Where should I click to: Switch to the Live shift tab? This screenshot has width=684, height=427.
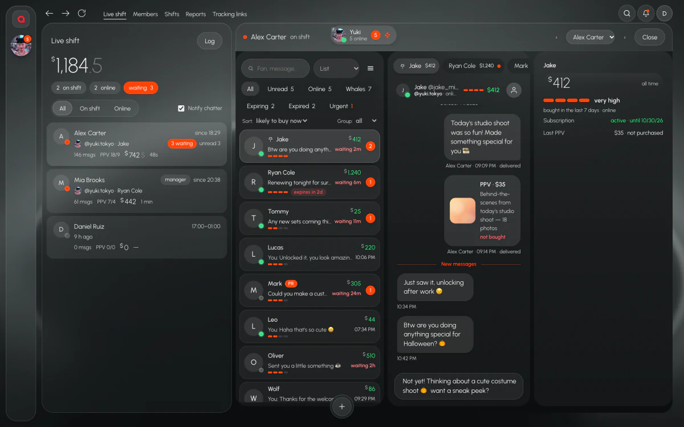point(115,14)
